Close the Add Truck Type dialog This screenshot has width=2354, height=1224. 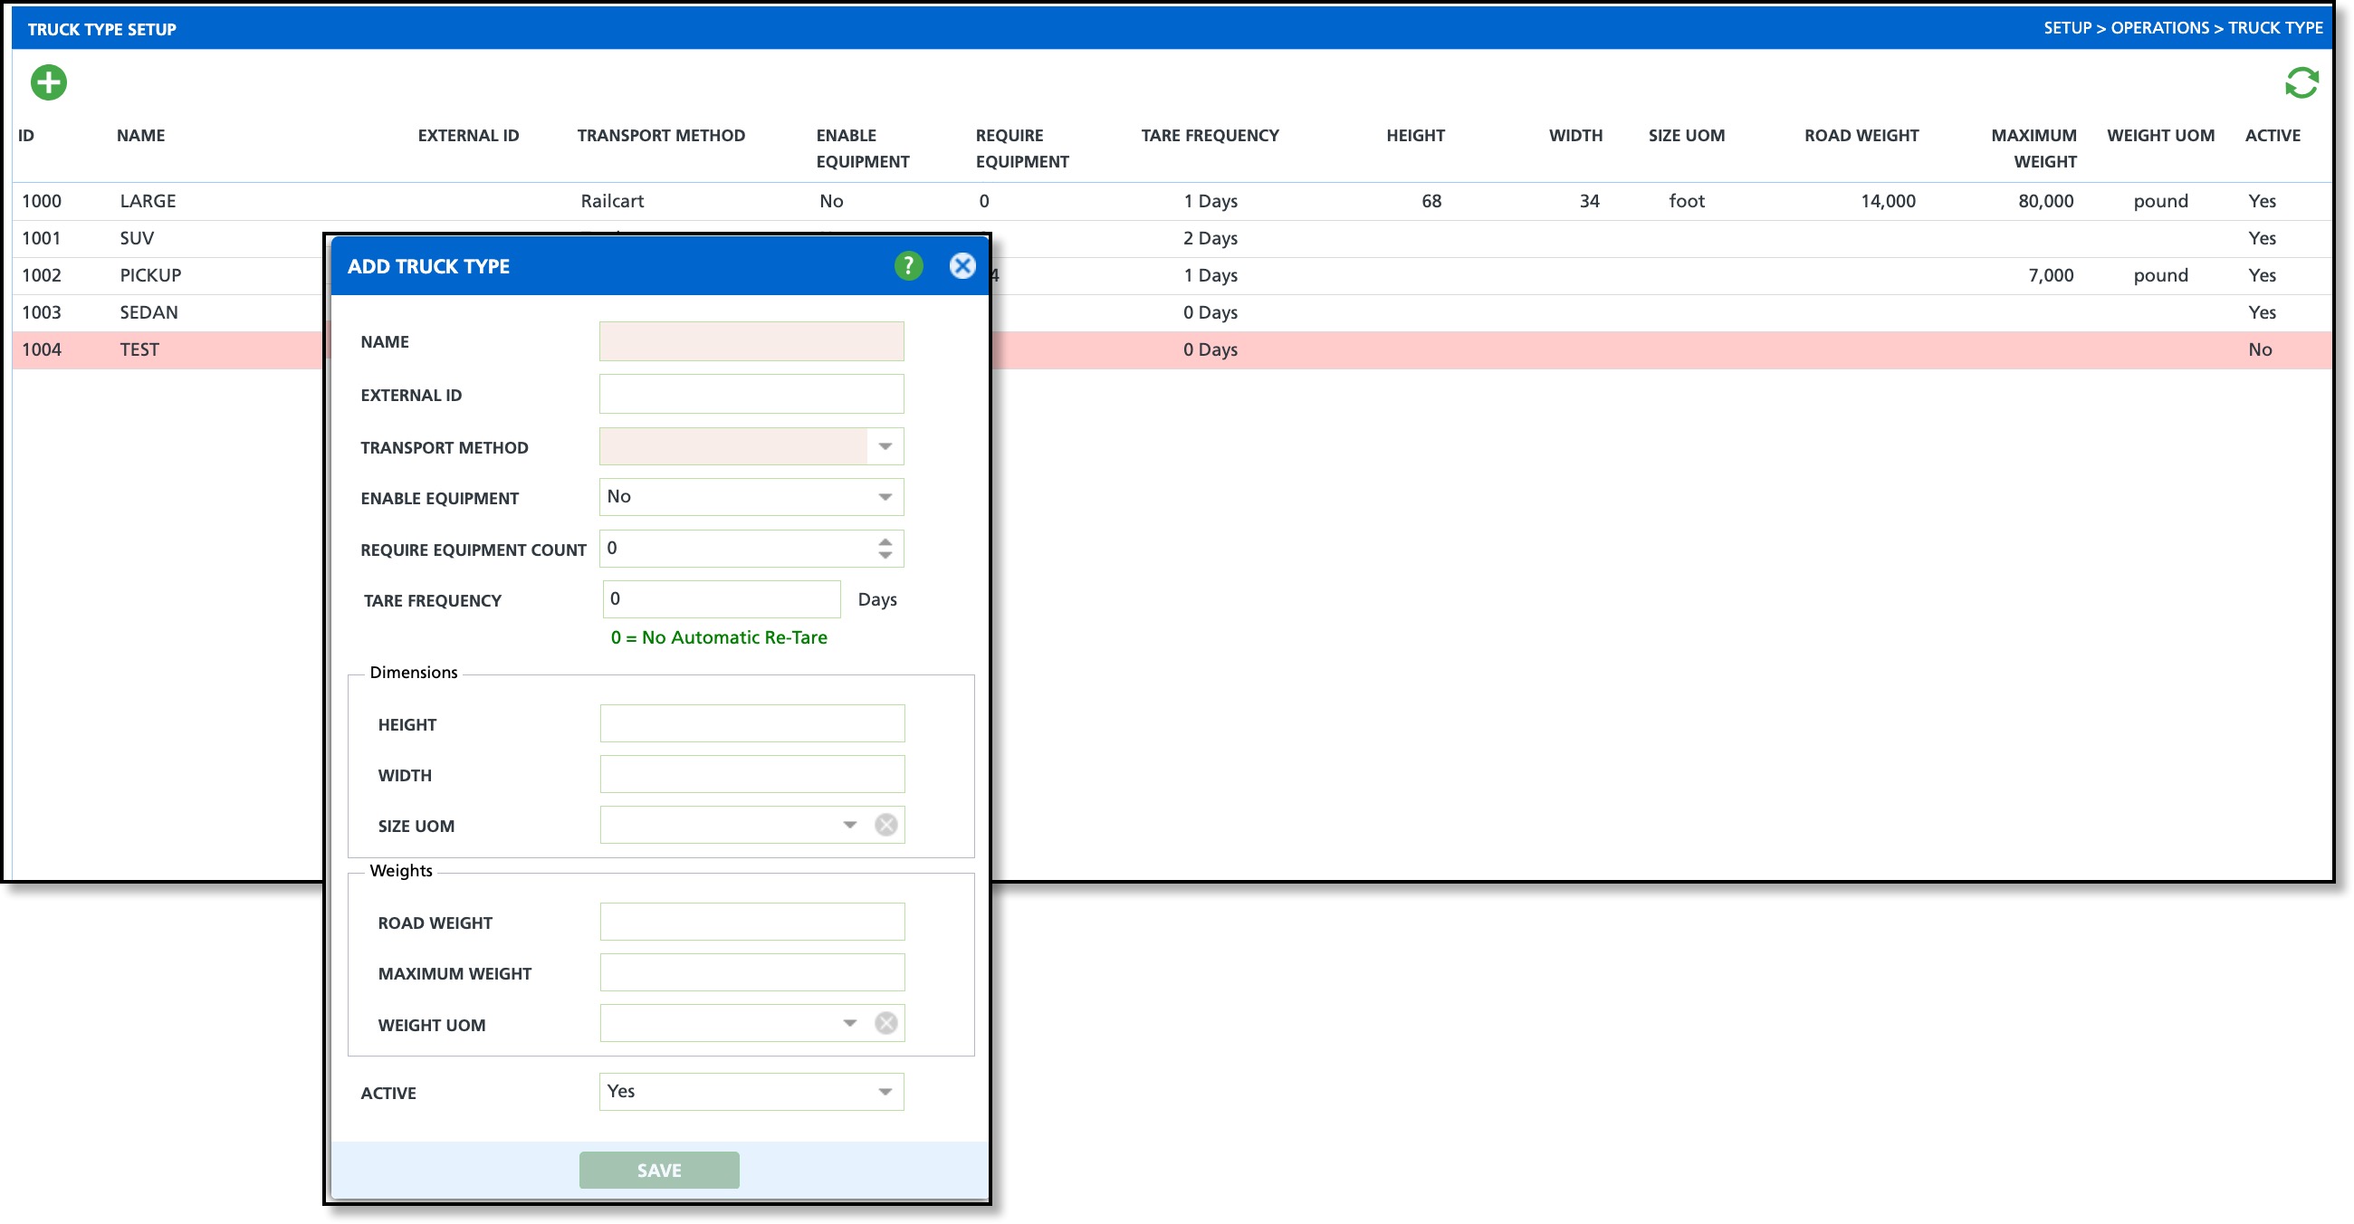click(x=962, y=266)
